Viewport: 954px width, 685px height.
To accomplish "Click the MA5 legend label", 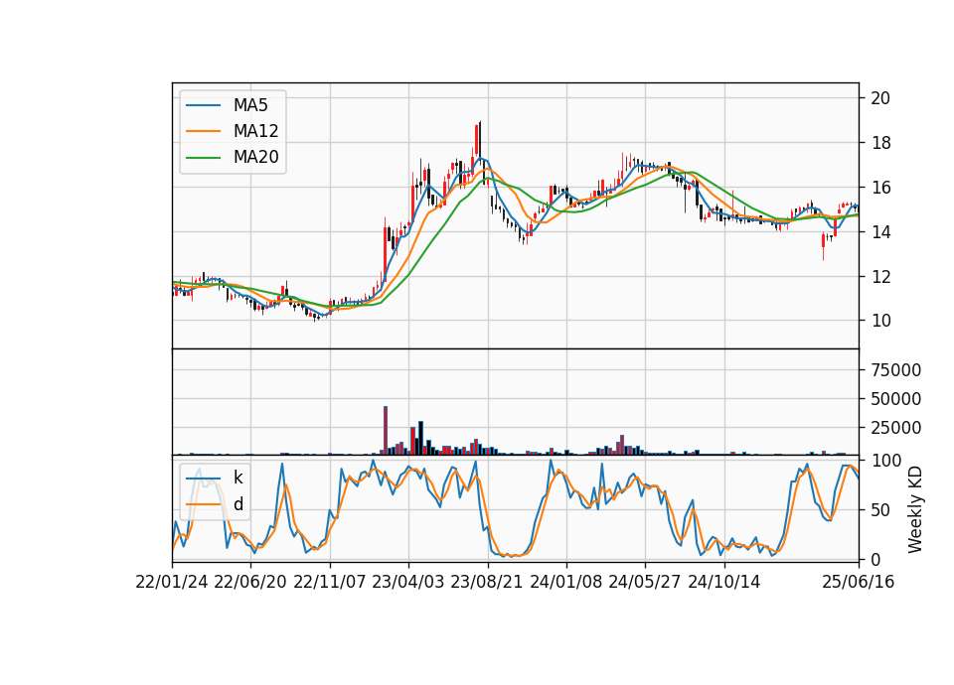I will 250,105.
